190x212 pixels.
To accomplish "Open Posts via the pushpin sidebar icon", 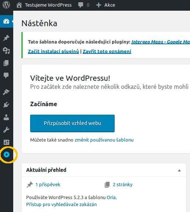I will (x=6, y=38).
